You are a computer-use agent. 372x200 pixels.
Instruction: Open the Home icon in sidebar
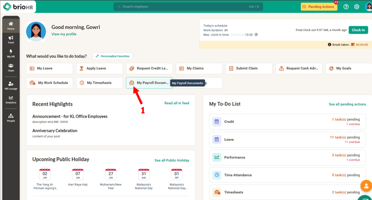(x=11, y=26)
